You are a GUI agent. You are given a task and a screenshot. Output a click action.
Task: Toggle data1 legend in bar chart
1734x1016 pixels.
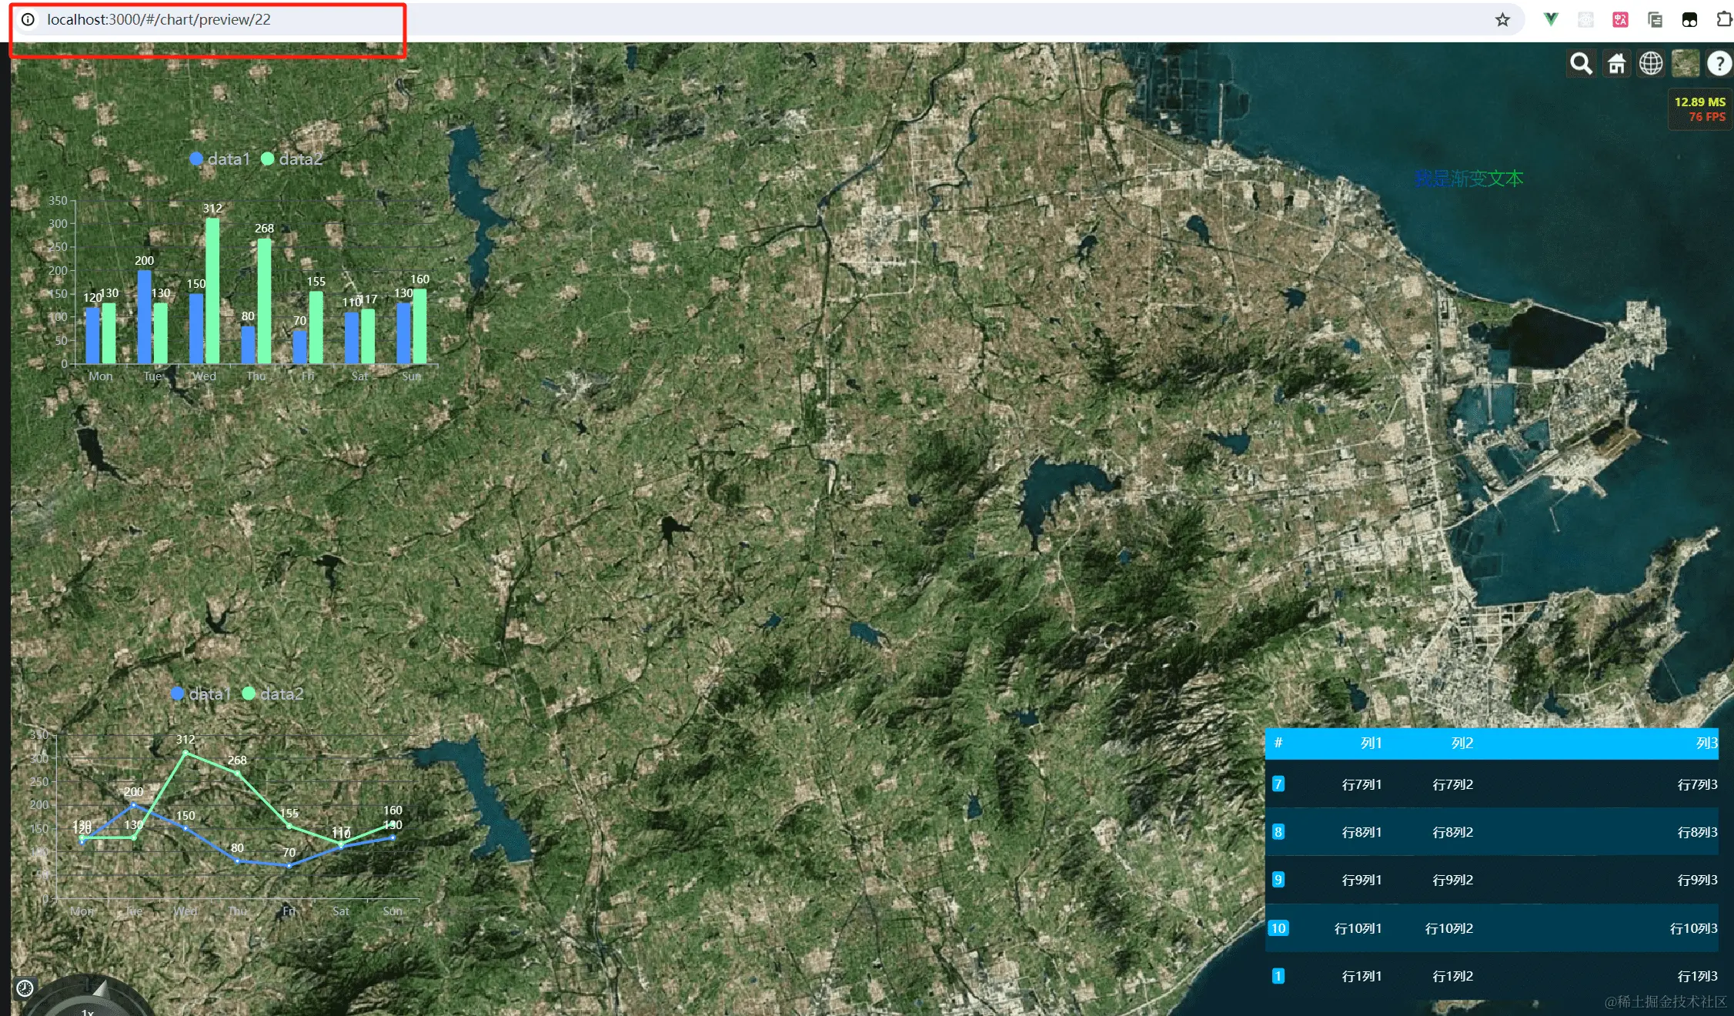click(220, 159)
